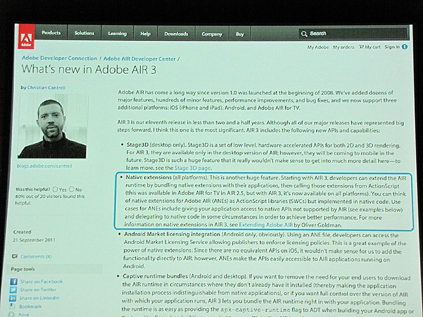Viewport: 423px width, 317px height.
Task: Click the Page tools heading
Action: click(23, 269)
